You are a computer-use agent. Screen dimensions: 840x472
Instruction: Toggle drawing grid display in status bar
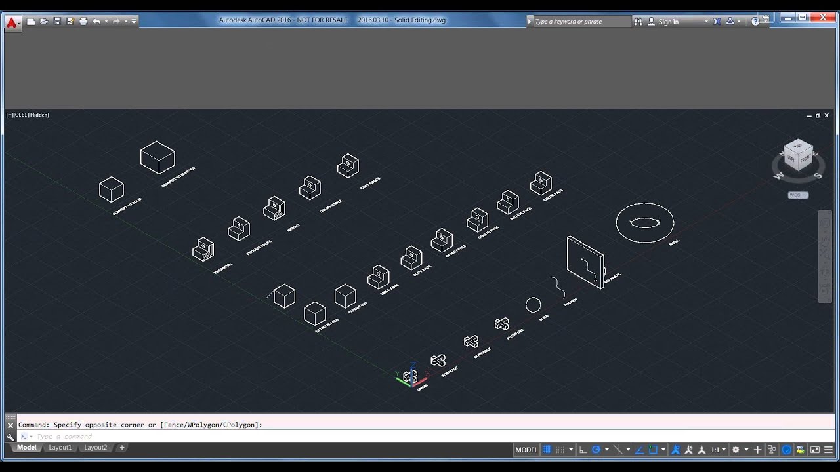tap(546, 450)
